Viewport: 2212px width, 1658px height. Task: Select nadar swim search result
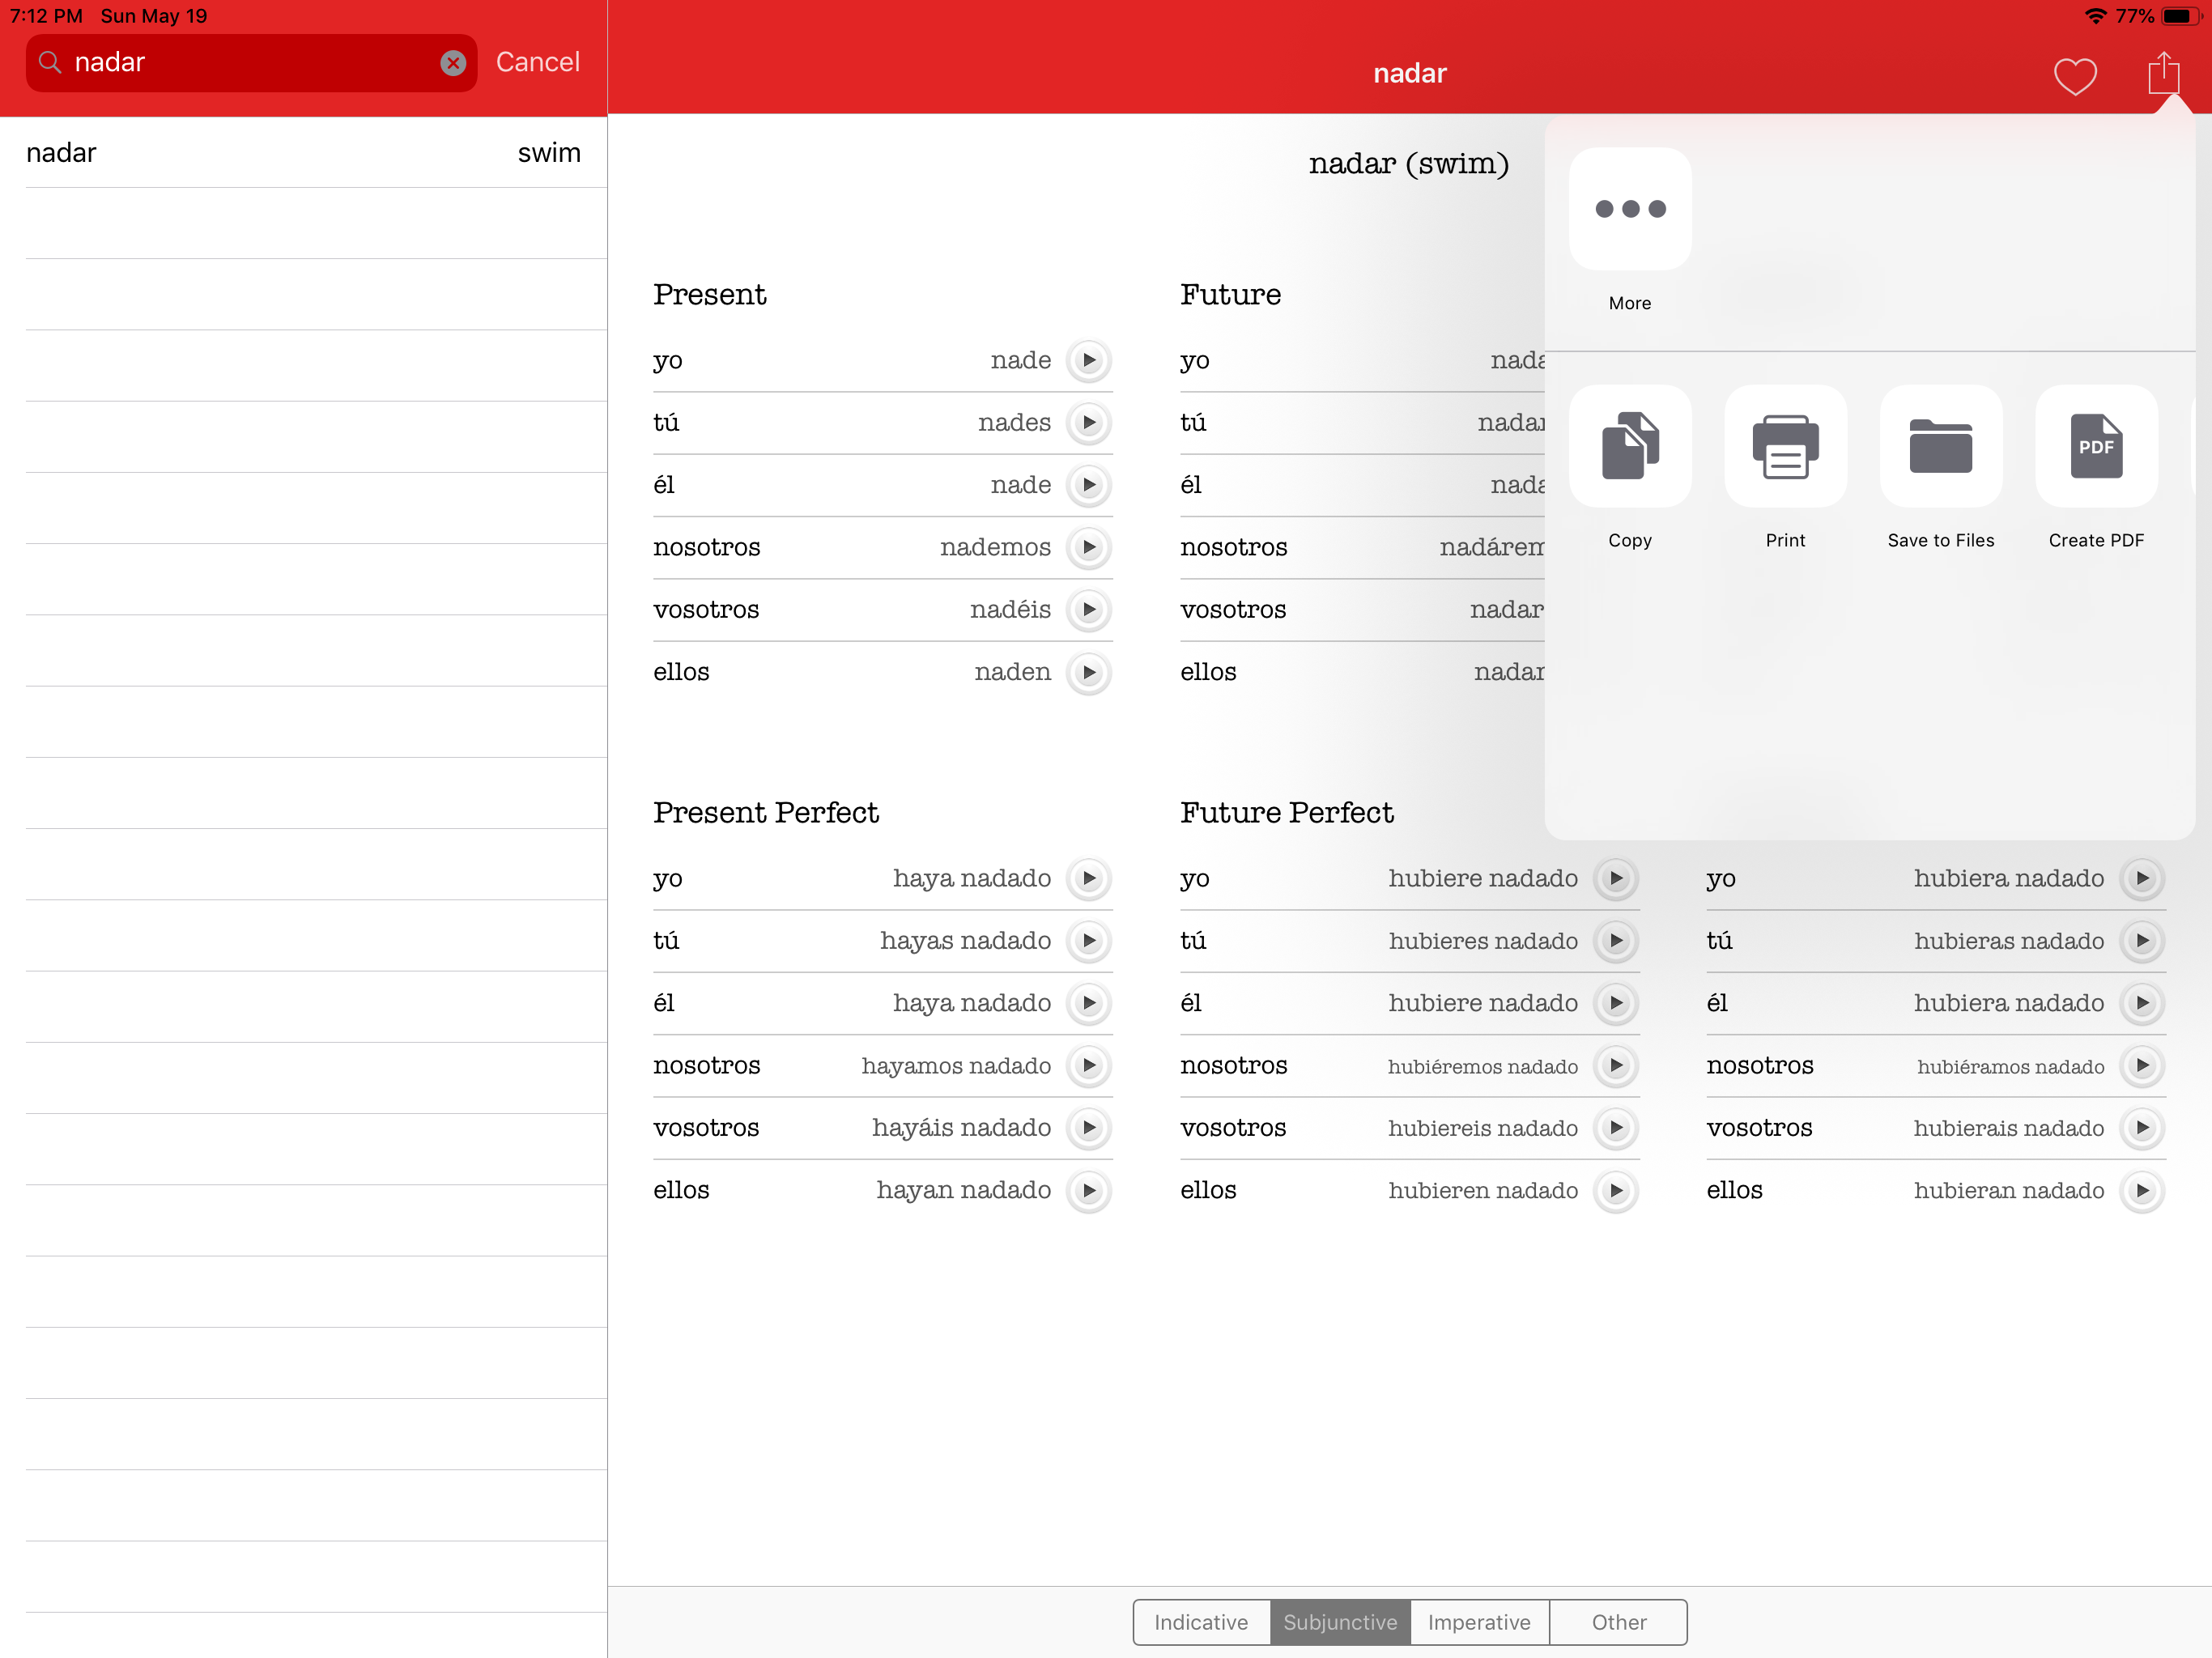click(303, 153)
